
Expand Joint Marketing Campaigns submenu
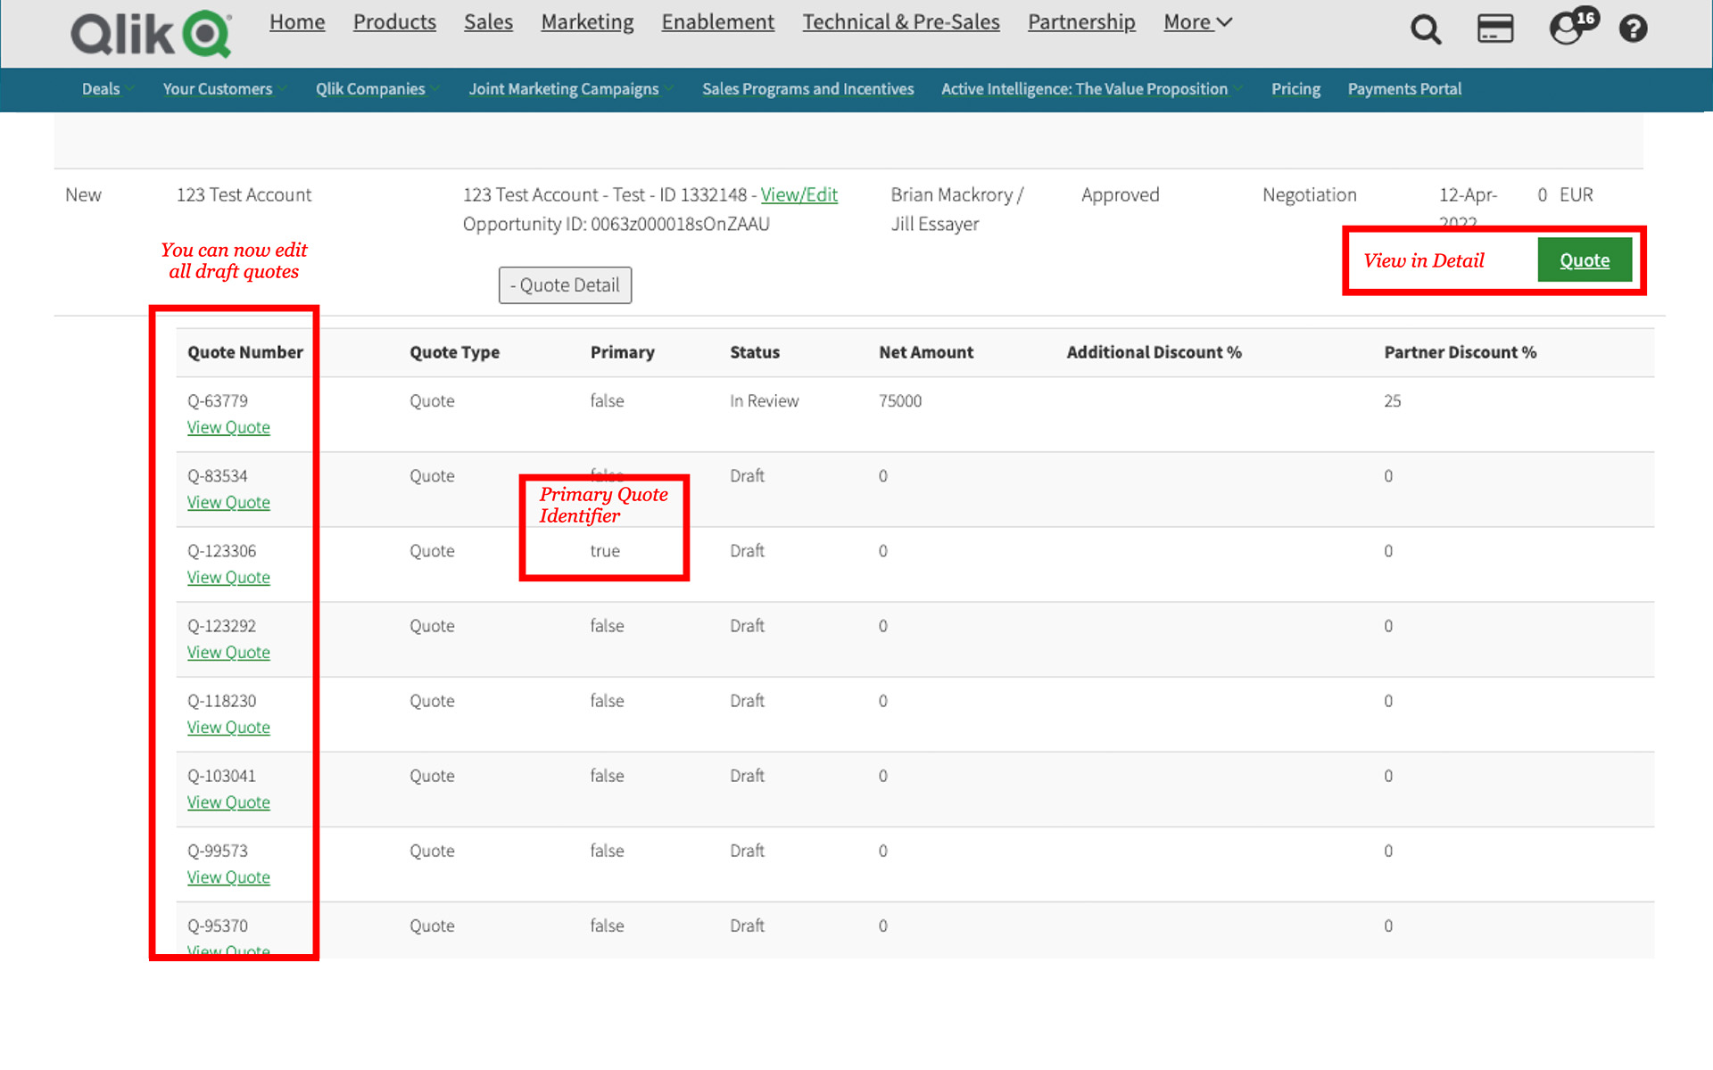click(571, 89)
